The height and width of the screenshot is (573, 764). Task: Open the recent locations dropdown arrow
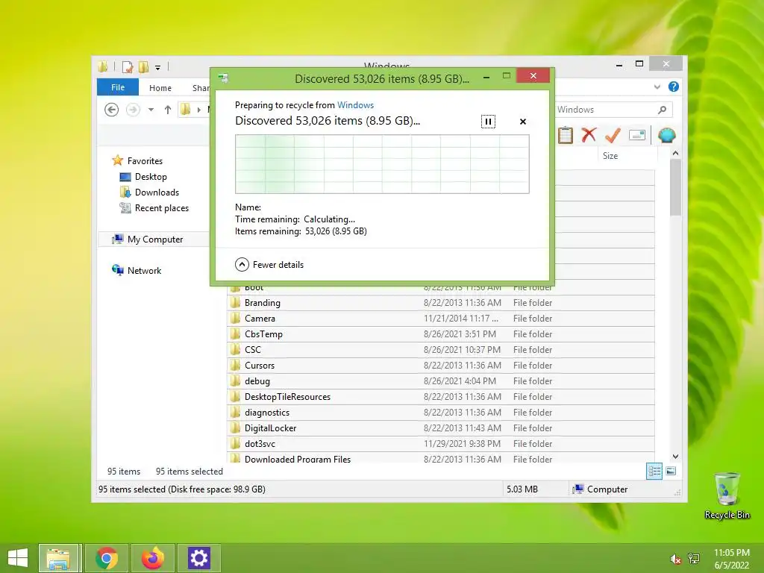pyautogui.click(x=151, y=110)
